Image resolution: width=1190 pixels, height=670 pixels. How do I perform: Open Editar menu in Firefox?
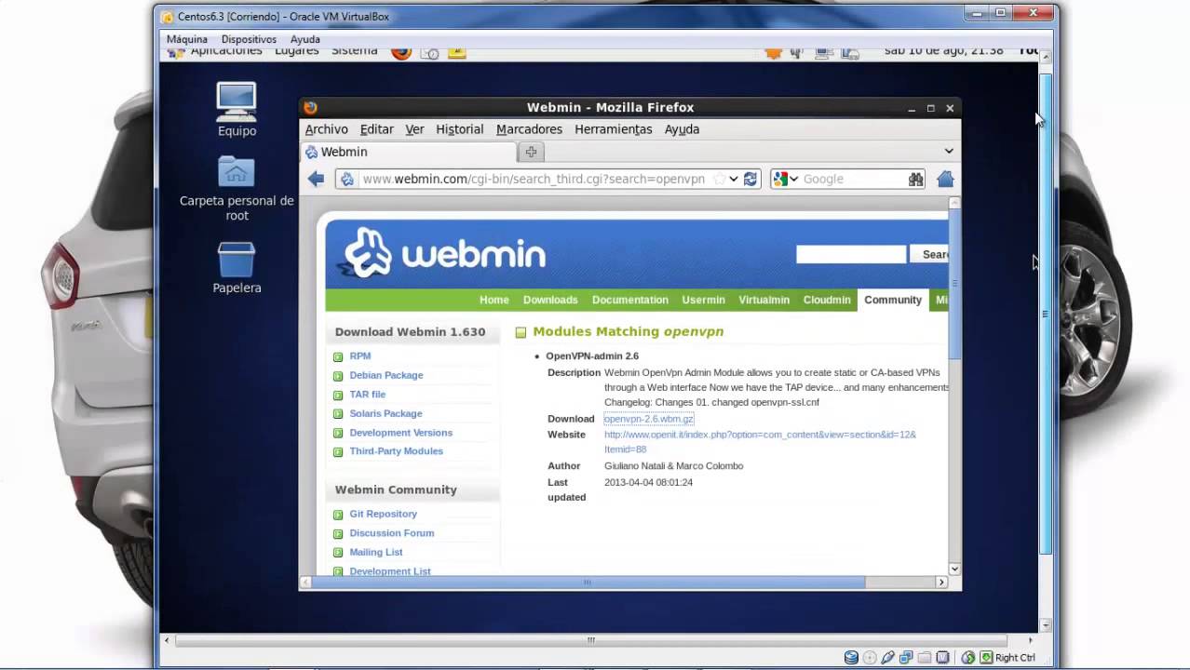pos(377,129)
